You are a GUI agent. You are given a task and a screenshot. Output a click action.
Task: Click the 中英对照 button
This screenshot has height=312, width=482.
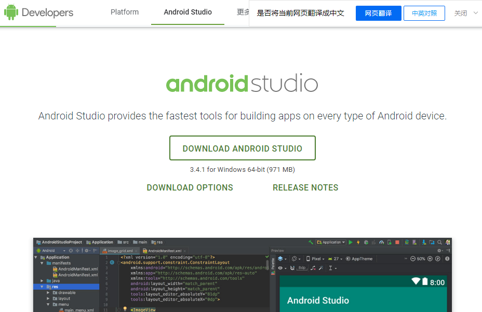(424, 13)
